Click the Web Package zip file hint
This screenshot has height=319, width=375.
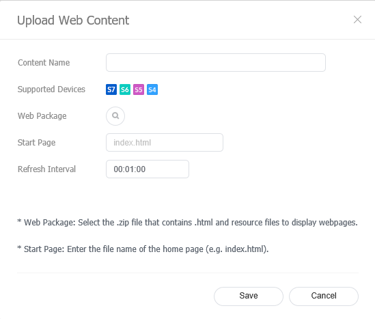(x=187, y=223)
